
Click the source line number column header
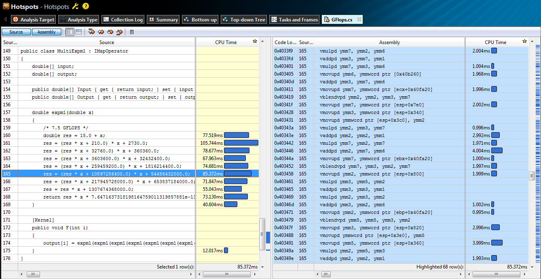[x=10, y=42]
